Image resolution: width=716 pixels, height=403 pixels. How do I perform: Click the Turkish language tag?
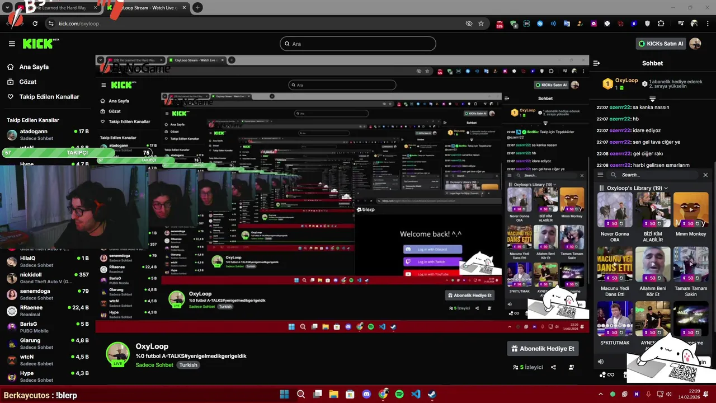188,365
